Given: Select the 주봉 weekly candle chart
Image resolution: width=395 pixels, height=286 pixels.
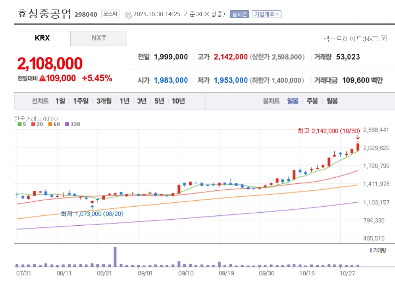Looking at the screenshot, I should [x=312, y=101].
